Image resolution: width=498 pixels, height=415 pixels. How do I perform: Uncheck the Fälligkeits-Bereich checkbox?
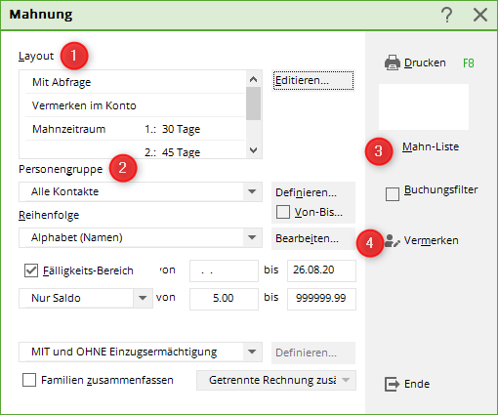[31, 270]
